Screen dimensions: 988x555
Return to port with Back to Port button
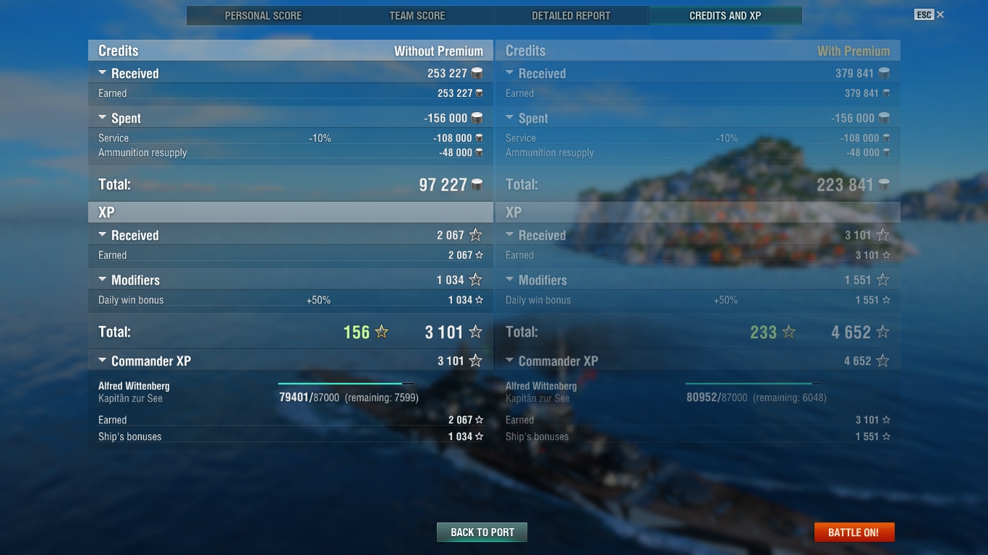pyautogui.click(x=482, y=533)
